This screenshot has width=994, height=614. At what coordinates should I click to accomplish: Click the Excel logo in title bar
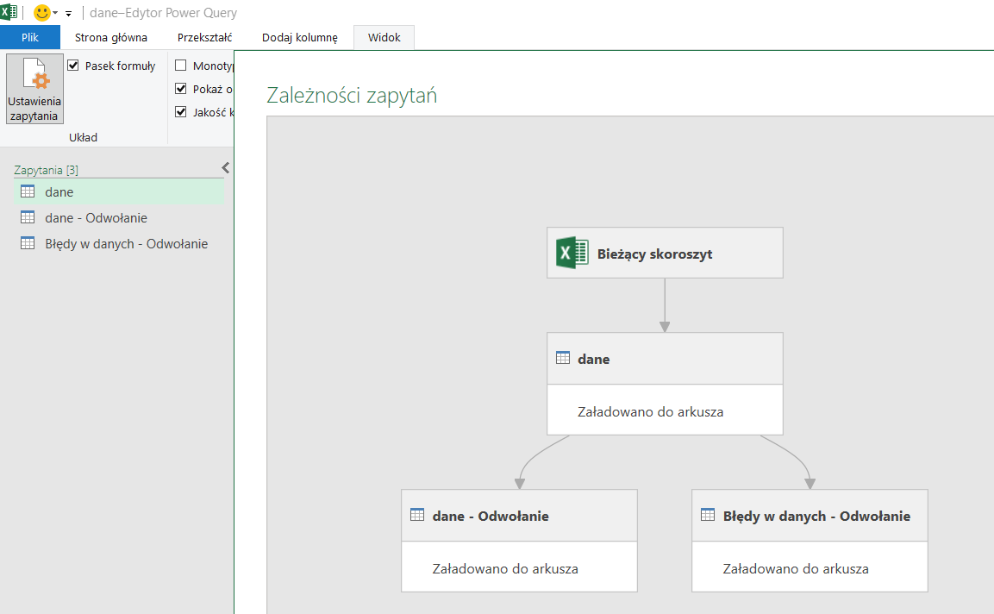click(9, 12)
